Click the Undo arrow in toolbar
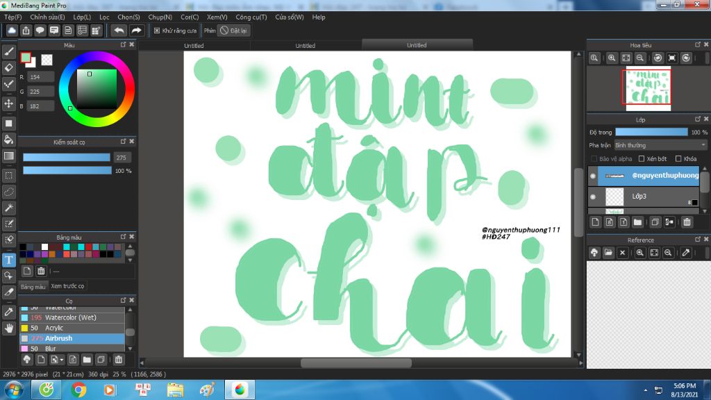This screenshot has height=400, width=711. point(119,31)
